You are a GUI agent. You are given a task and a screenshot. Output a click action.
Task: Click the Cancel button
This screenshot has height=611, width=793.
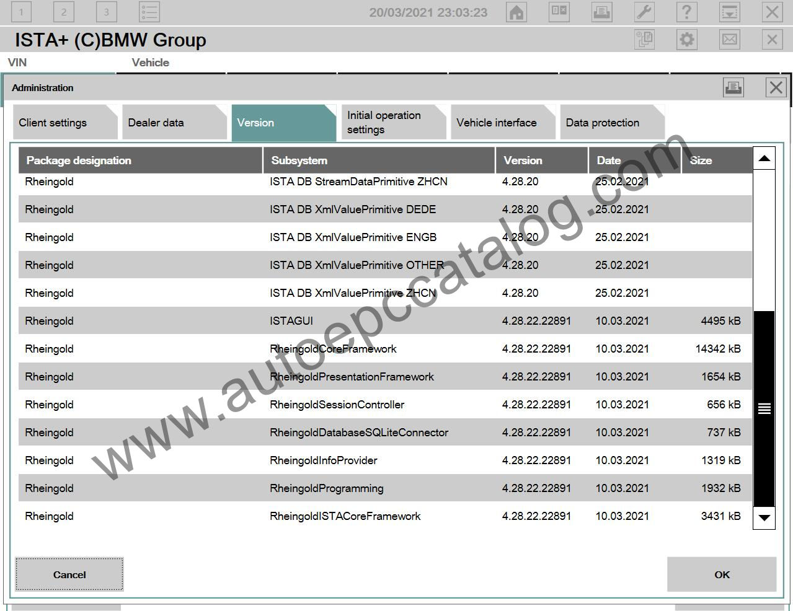[69, 574]
